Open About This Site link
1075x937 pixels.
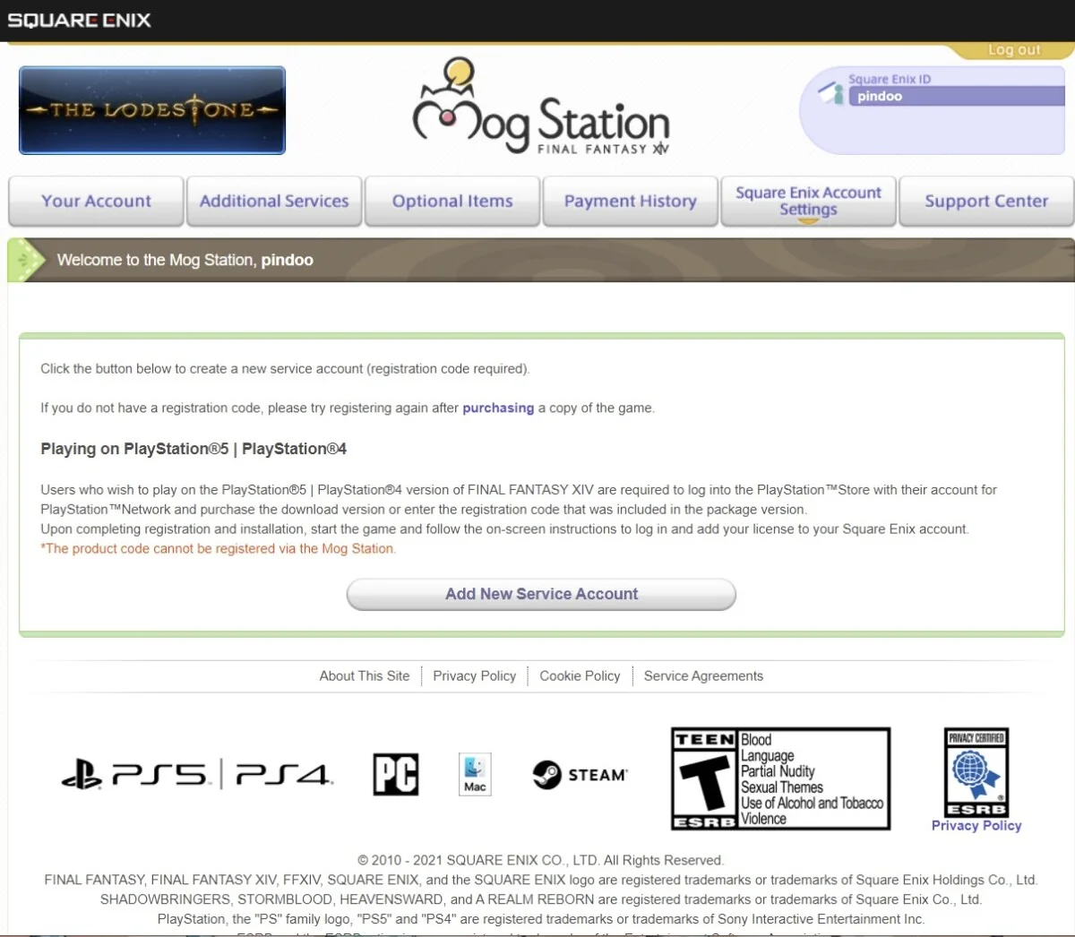(x=365, y=676)
